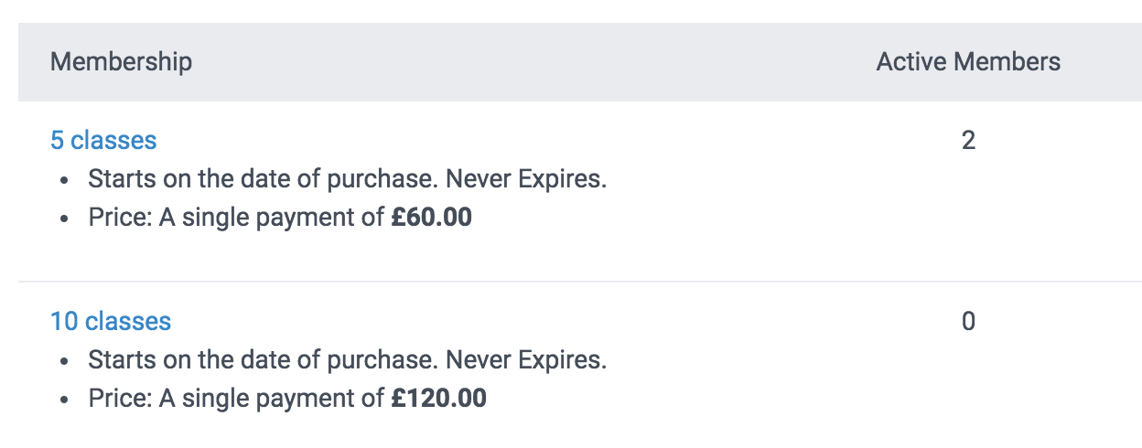The width and height of the screenshot is (1142, 448).
Task: Click the gray table header bar
Action: (549, 62)
